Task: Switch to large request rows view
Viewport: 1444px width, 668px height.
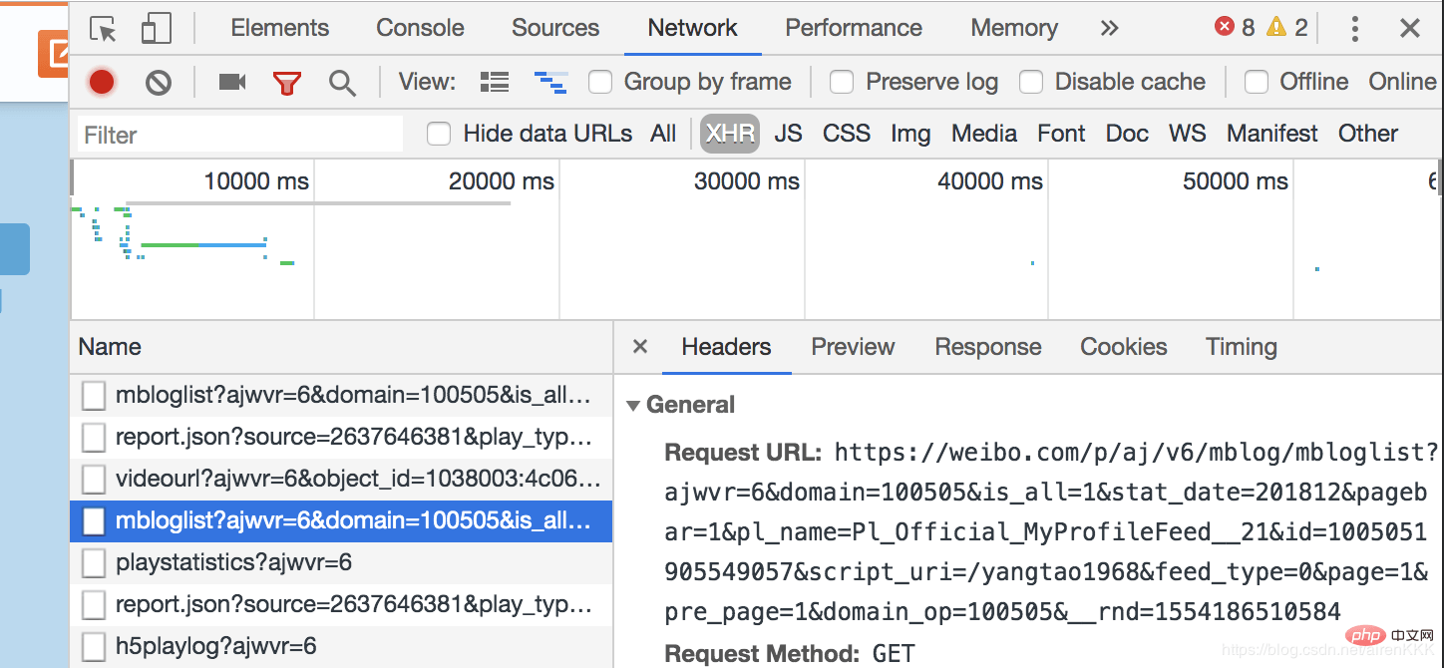Action: coord(495,82)
